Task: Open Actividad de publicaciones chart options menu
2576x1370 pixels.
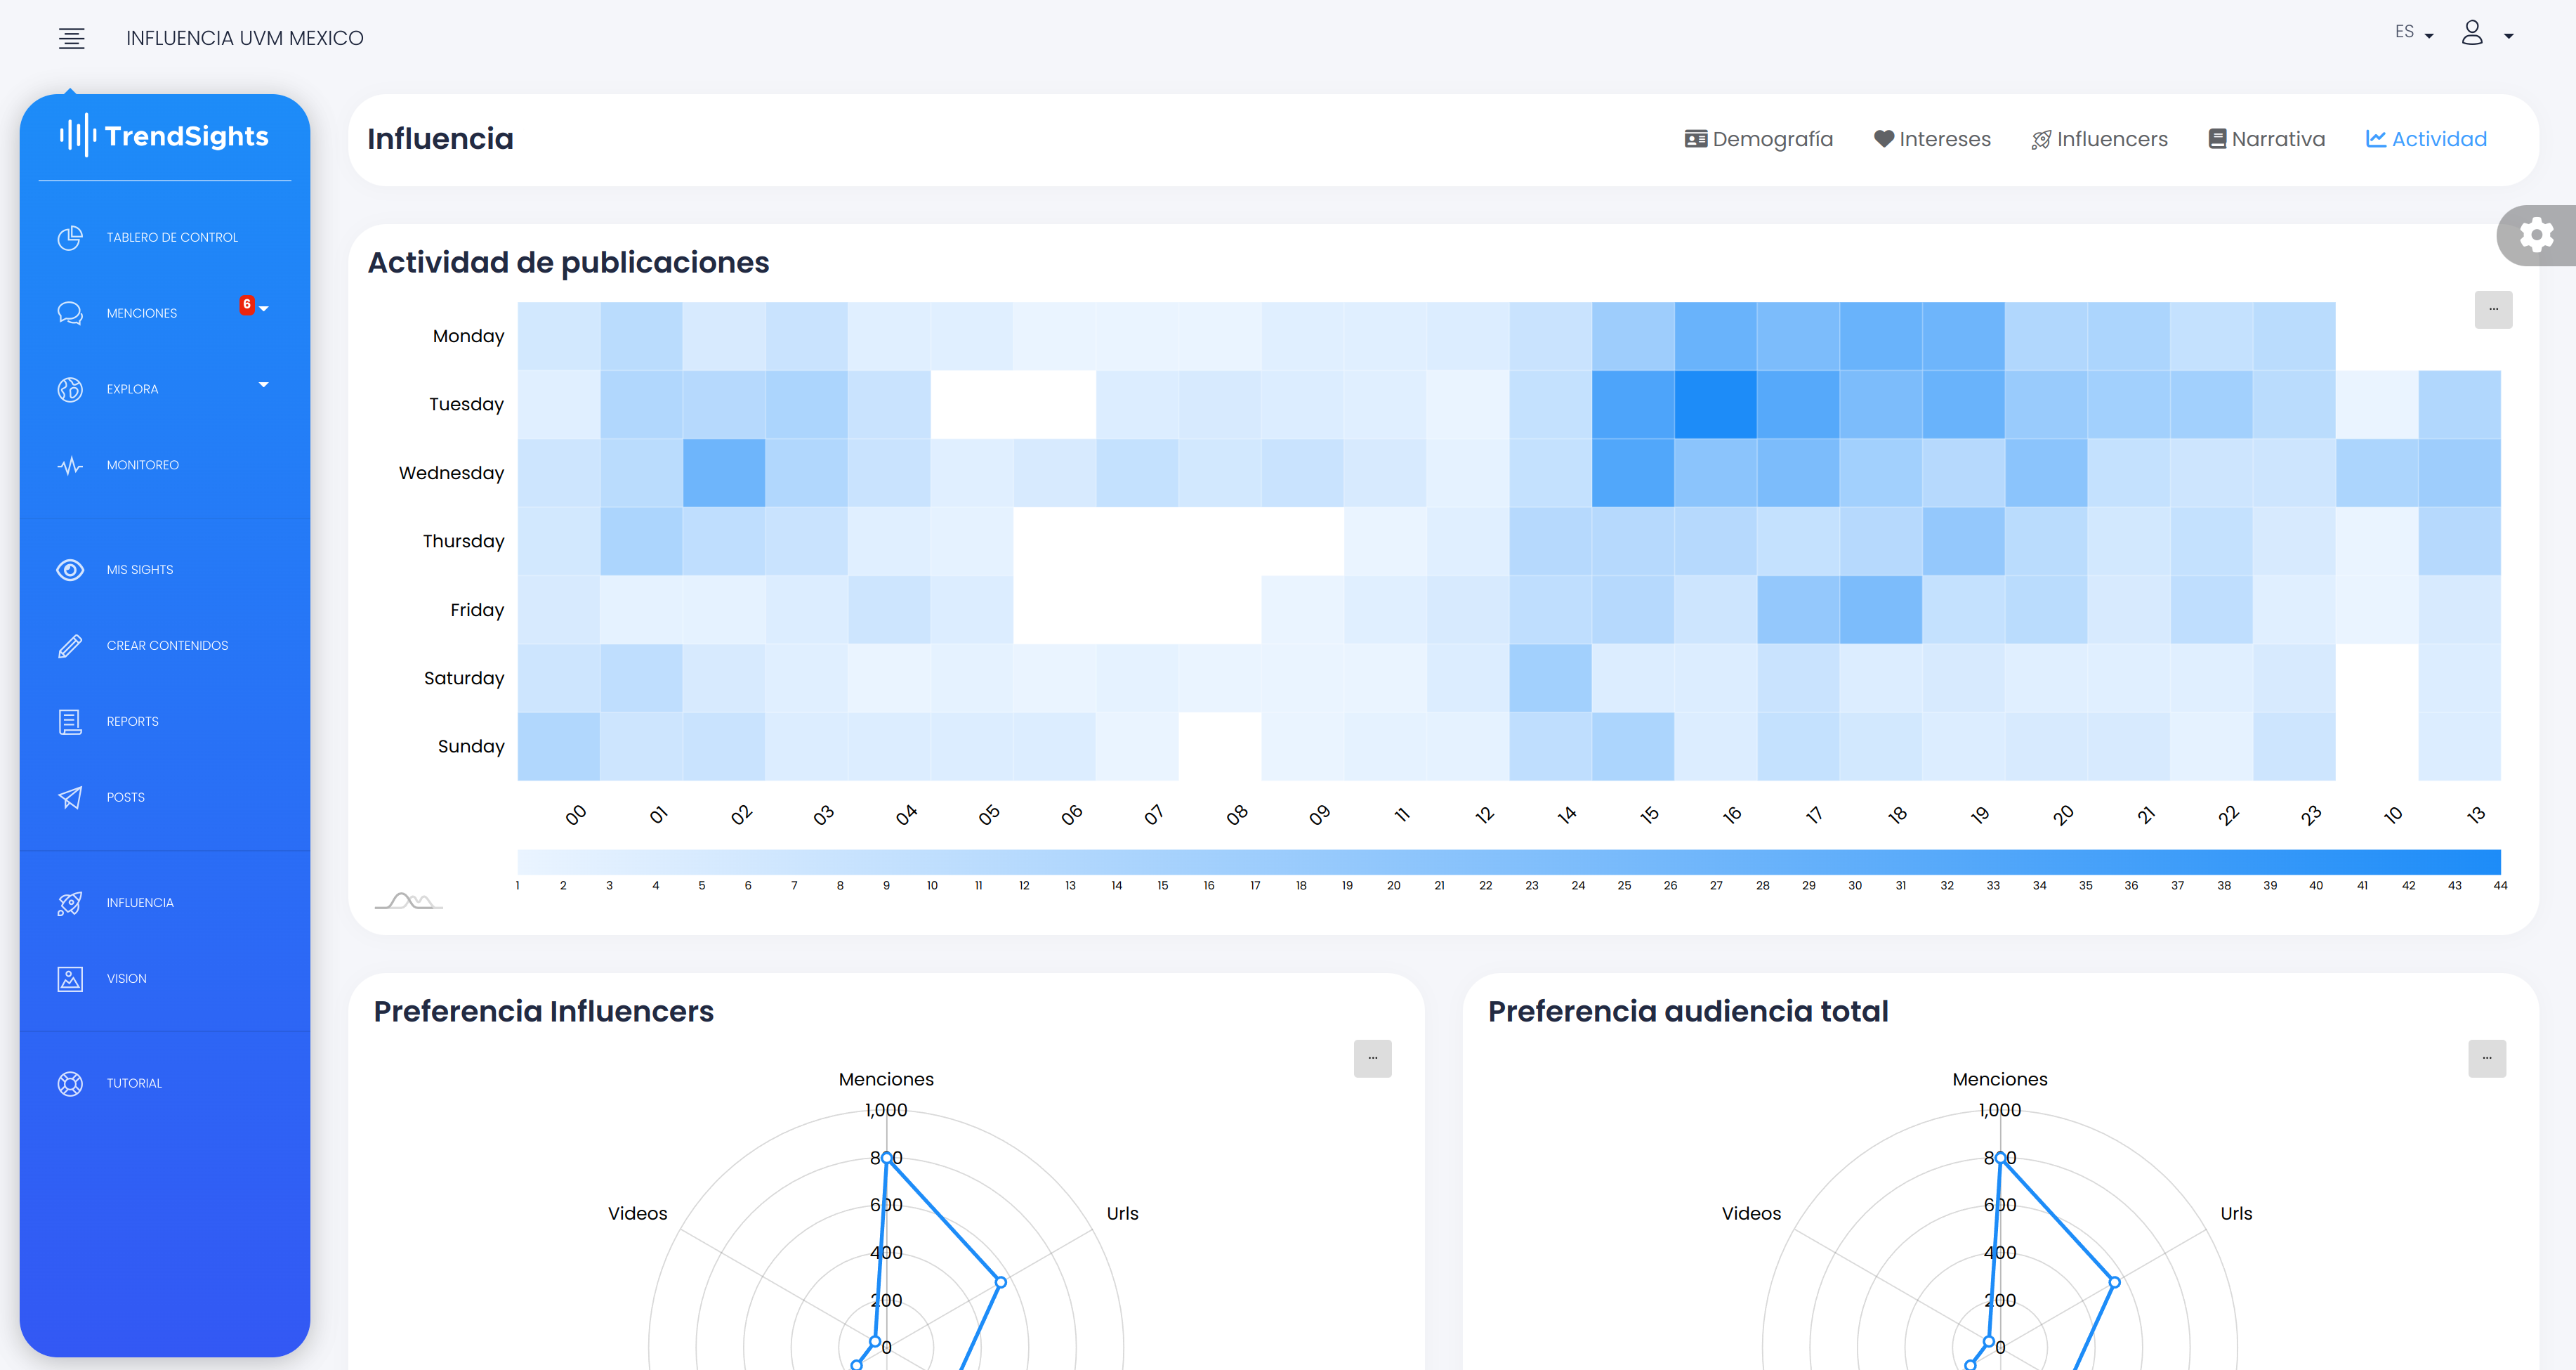Action: pyautogui.click(x=2493, y=309)
